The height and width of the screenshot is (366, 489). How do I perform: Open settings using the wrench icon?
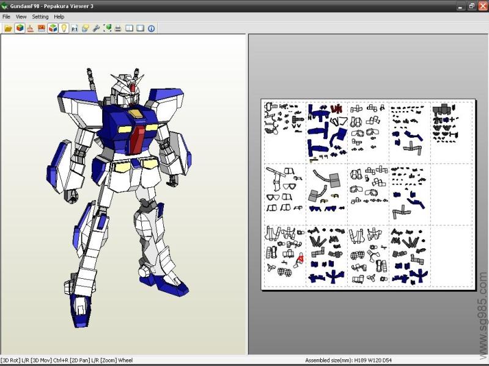point(95,27)
